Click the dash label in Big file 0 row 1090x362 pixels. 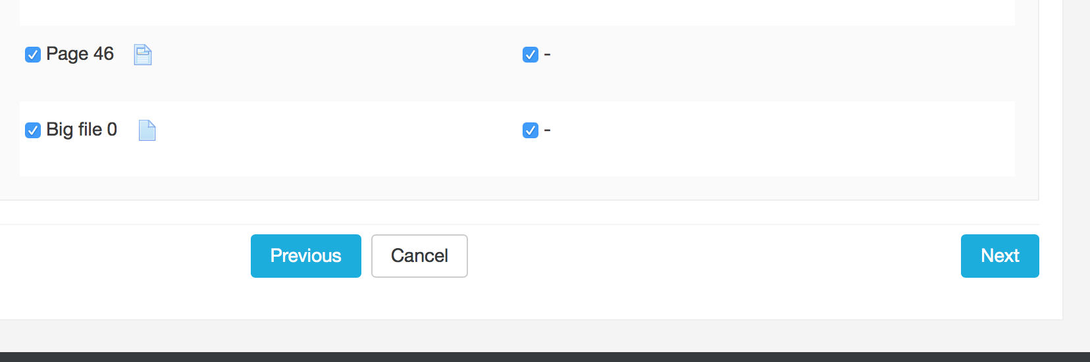pyautogui.click(x=547, y=130)
